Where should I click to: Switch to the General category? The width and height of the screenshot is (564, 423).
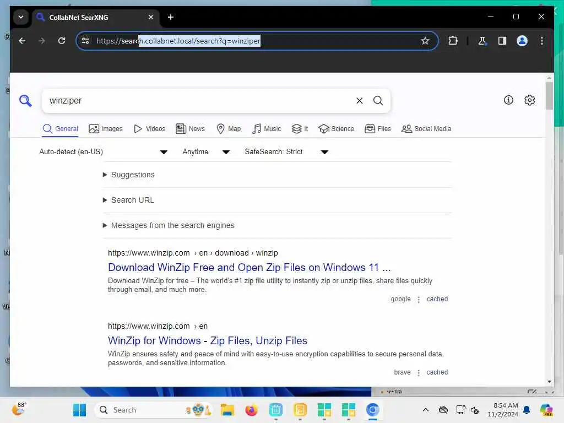(x=60, y=129)
